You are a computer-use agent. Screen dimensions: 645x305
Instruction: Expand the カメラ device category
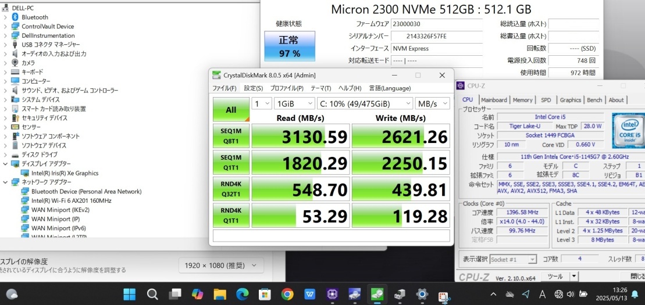(5, 63)
